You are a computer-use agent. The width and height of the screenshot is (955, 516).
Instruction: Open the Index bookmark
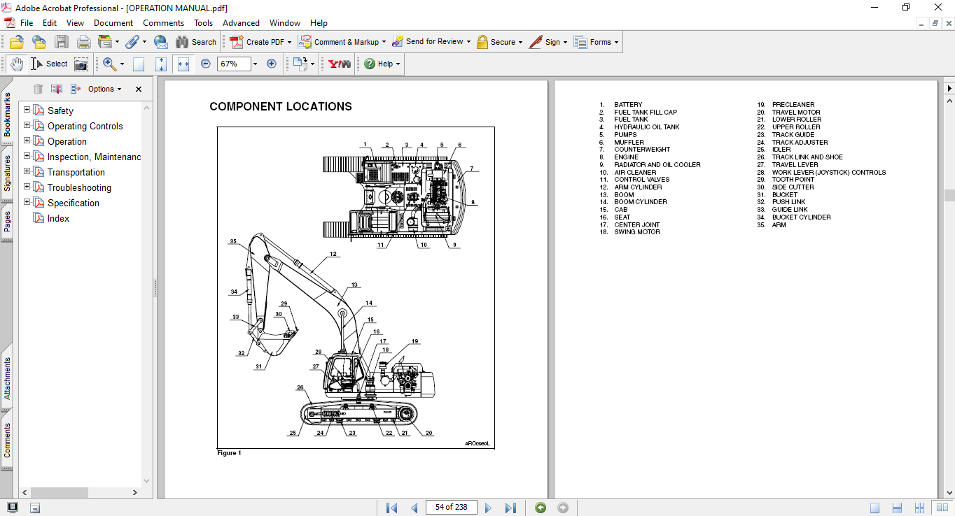click(x=58, y=218)
